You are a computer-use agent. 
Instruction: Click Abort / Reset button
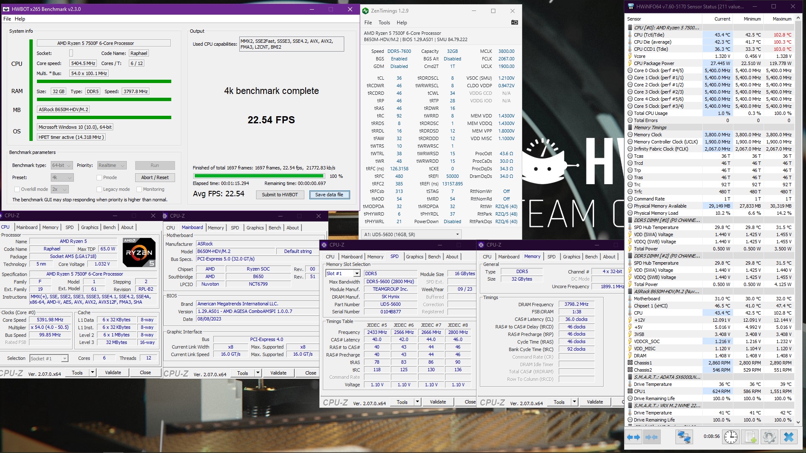click(x=155, y=178)
